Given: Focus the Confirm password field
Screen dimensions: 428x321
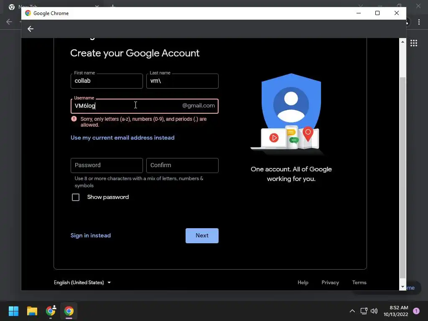Looking at the screenshot, I should click(x=182, y=166).
